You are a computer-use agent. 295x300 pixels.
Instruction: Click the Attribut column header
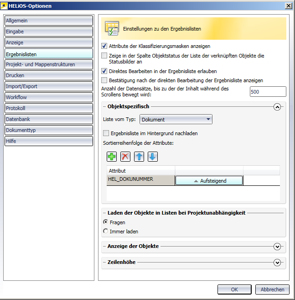coord(140,170)
